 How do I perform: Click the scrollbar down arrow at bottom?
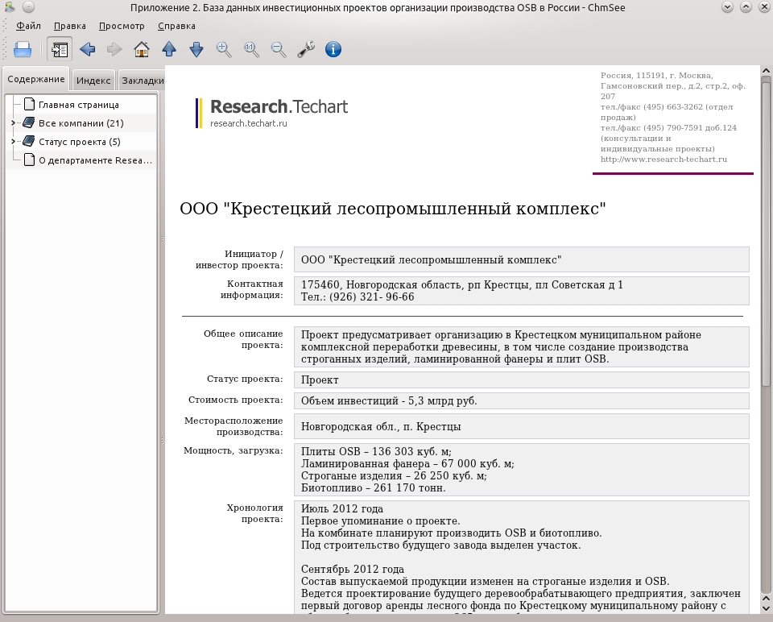(766, 608)
